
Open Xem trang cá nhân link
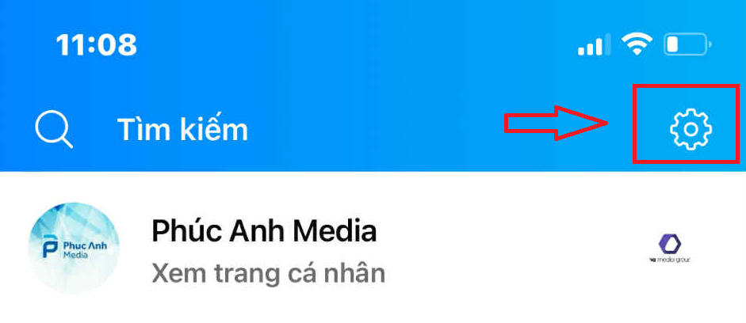(268, 274)
